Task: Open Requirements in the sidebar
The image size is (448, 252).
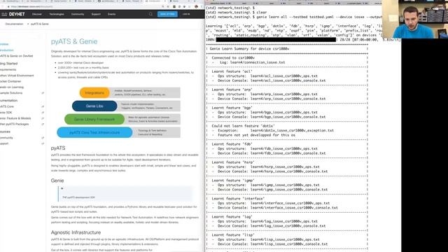Action: coord(8,70)
